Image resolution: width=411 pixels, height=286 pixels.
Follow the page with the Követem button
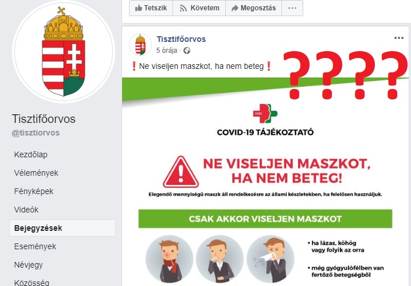199,8
